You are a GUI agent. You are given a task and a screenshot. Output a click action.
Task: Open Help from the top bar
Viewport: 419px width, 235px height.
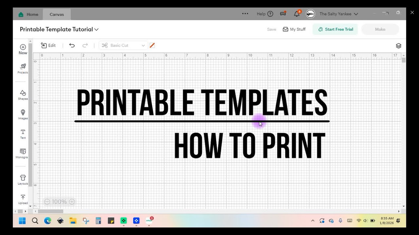pyautogui.click(x=265, y=14)
